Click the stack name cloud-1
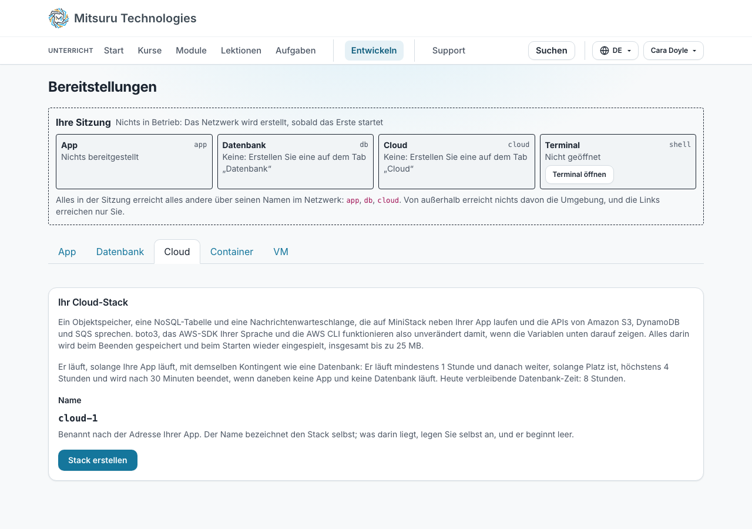Image resolution: width=752 pixels, height=529 pixels. [x=78, y=418]
